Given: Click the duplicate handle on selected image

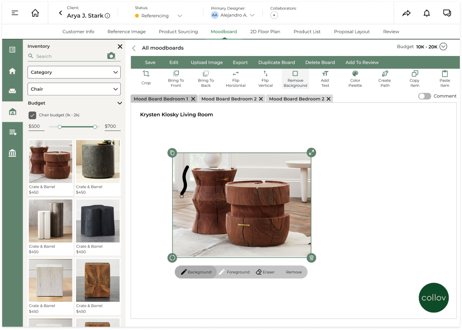Looking at the screenshot, I should click(172, 153).
